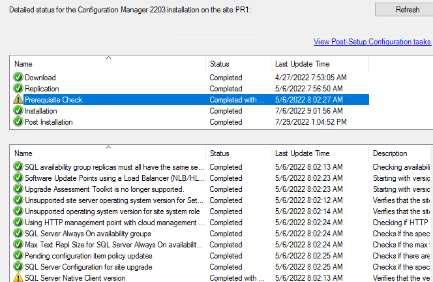The image size is (433, 282).
Task: Click warning icon for SQL Server Native Client
Action: tap(18, 277)
